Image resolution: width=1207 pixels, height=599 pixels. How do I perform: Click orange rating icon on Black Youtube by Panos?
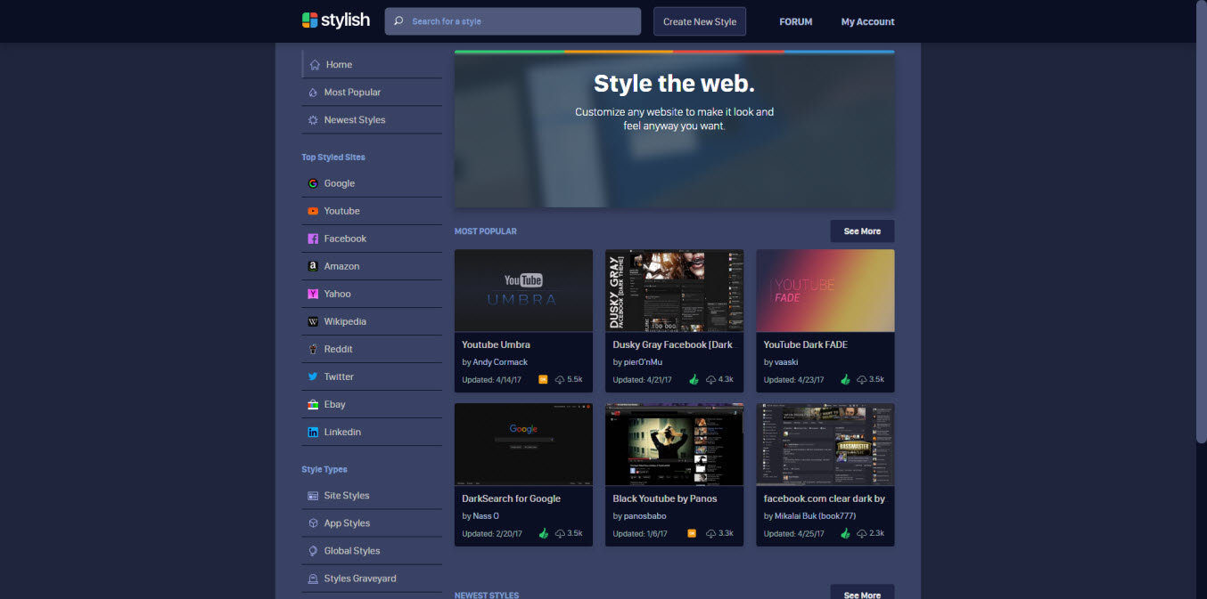pyautogui.click(x=692, y=533)
